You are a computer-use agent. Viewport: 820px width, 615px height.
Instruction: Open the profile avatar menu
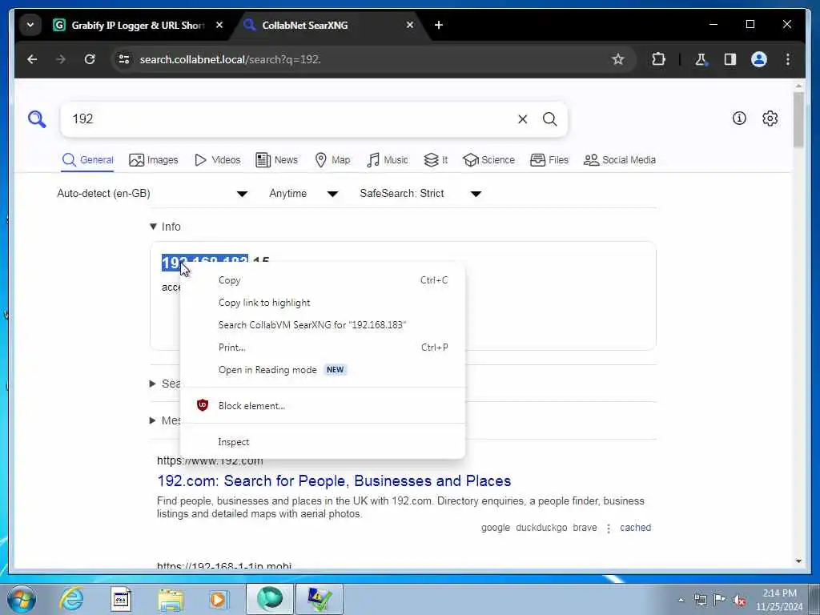(759, 59)
